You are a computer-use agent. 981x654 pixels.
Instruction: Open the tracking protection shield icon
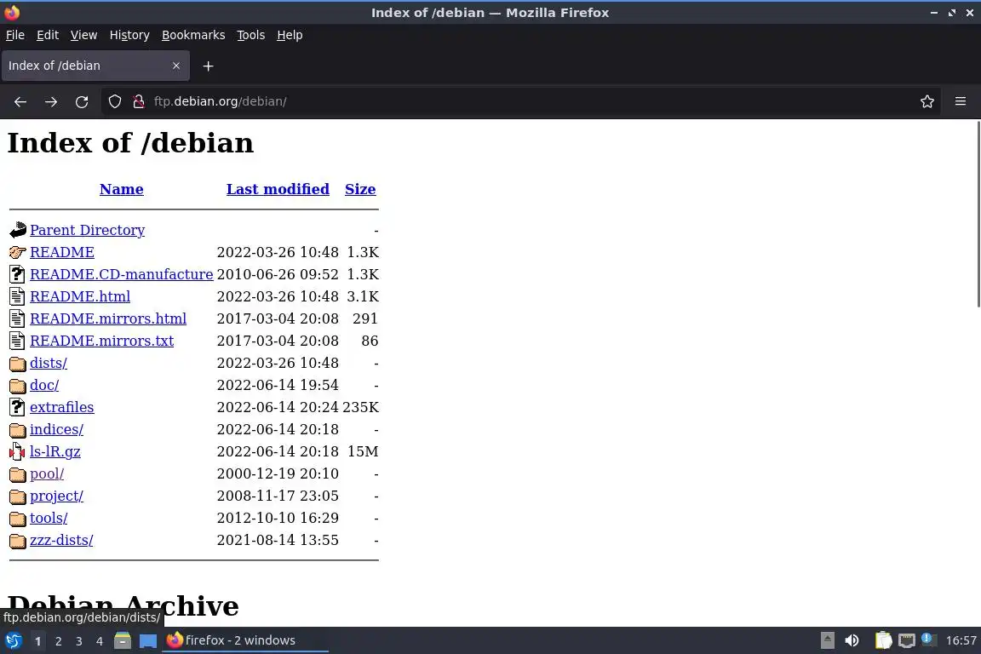coord(114,101)
